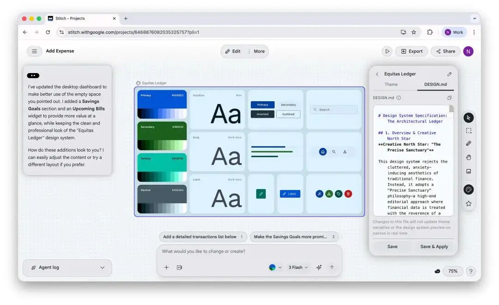499x305 pixels.
Task: Open the hamburger menu beside Add Expense
Action: (34, 51)
